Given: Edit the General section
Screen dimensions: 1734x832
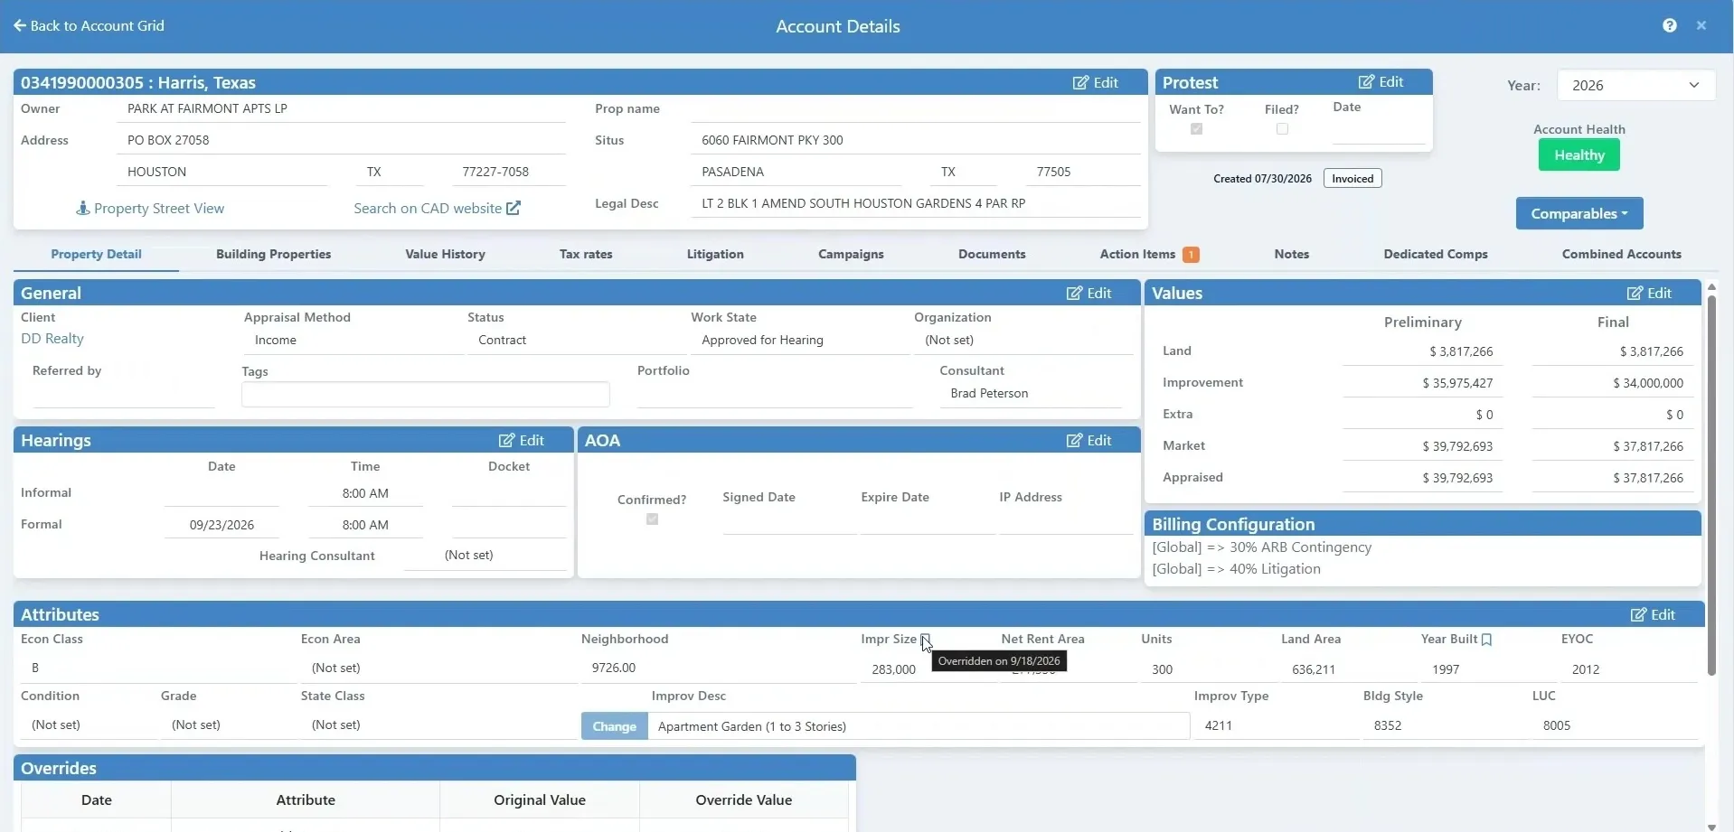Looking at the screenshot, I should (x=1088, y=293).
